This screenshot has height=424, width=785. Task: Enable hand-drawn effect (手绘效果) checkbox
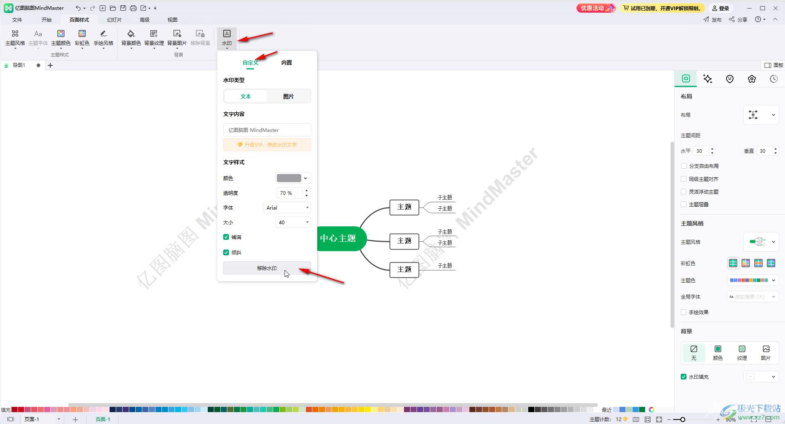click(x=684, y=312)
